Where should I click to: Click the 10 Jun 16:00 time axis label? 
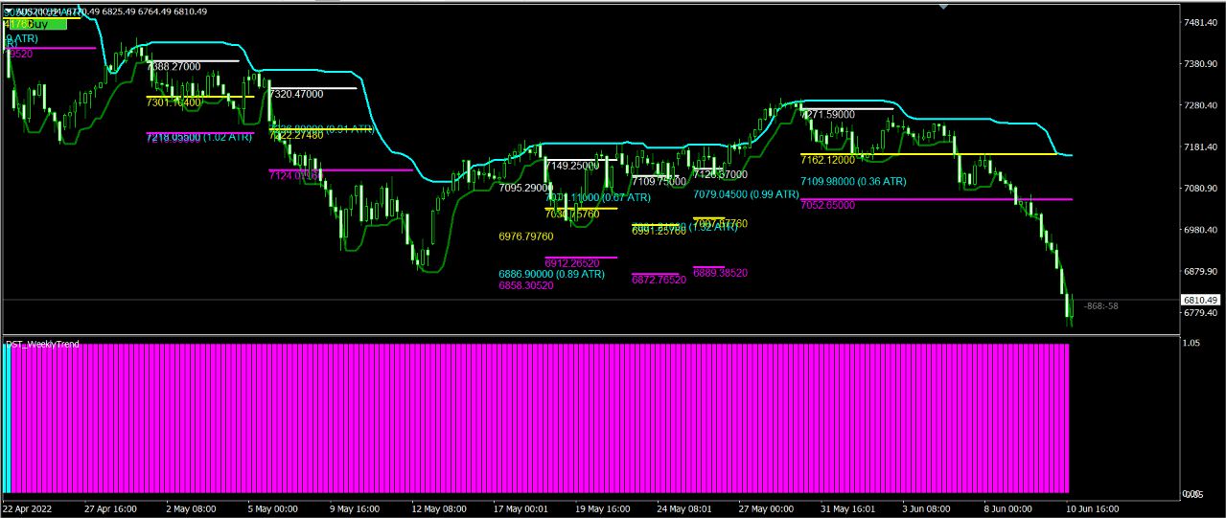coord(1093,509)
